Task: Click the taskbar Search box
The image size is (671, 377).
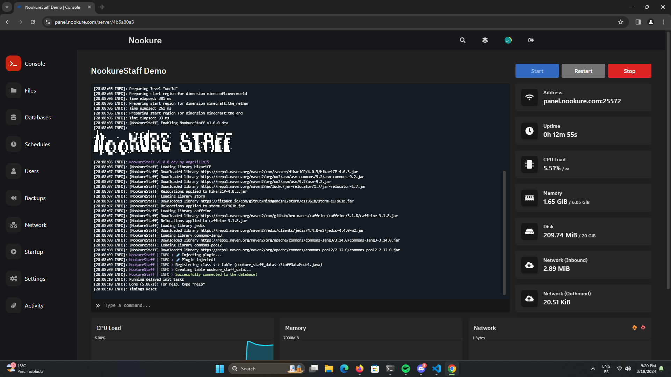Action: click(267, 369)
